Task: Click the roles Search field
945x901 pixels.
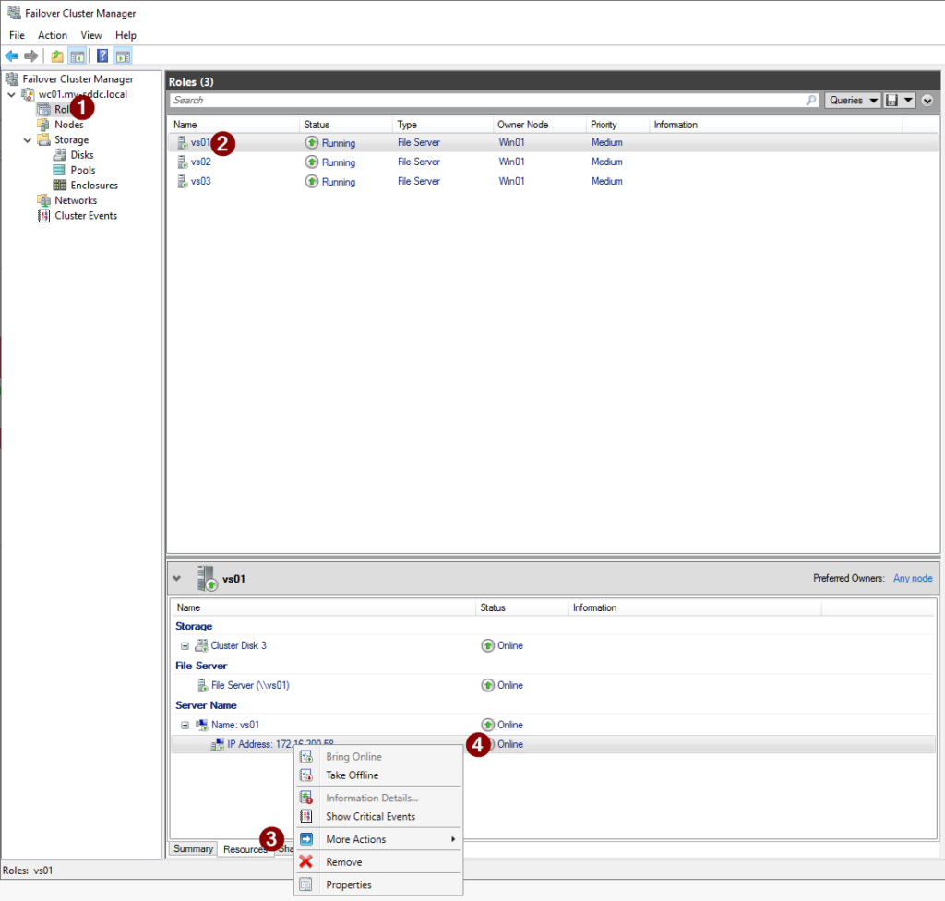Action: (489, 100)
